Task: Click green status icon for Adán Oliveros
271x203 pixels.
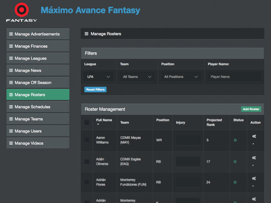Action: click(x=235, y=161)
